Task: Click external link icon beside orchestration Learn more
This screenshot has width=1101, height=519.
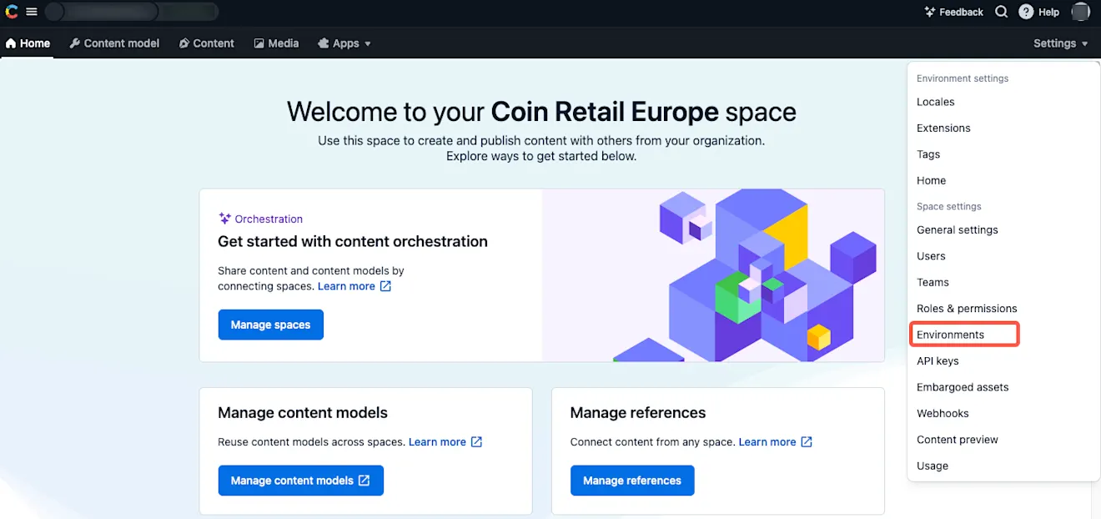Action: [x=385, y=286]
